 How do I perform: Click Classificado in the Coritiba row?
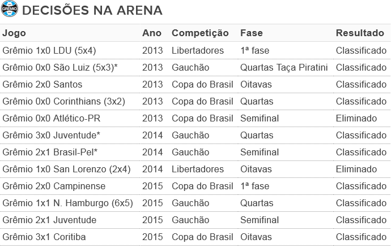tap(361, 237)
